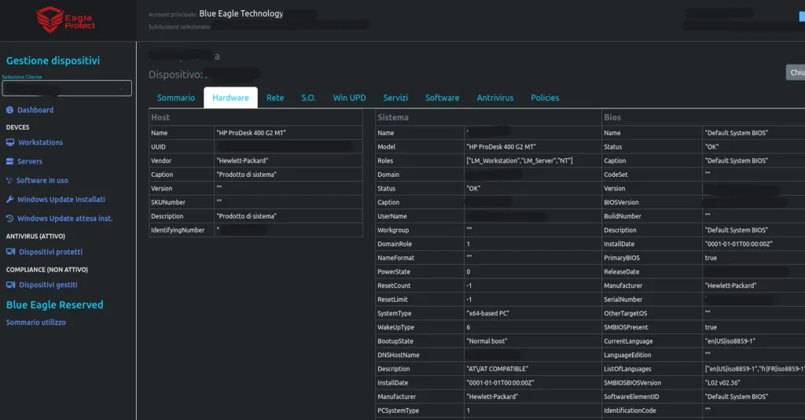This screenshot has width=805, height=420.
Task: Click the Gestione dispositivi heading
Action: click(x=53, y=61)
